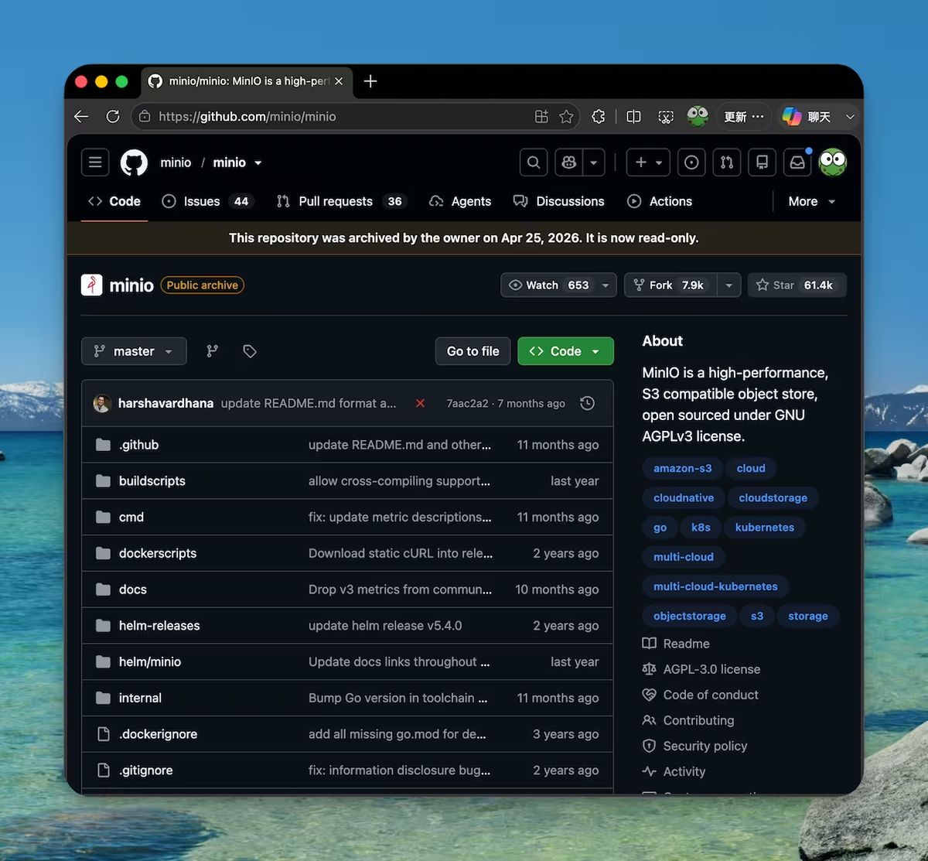
Task: Open the Readme link in About
Action: [x=676, y=644]
